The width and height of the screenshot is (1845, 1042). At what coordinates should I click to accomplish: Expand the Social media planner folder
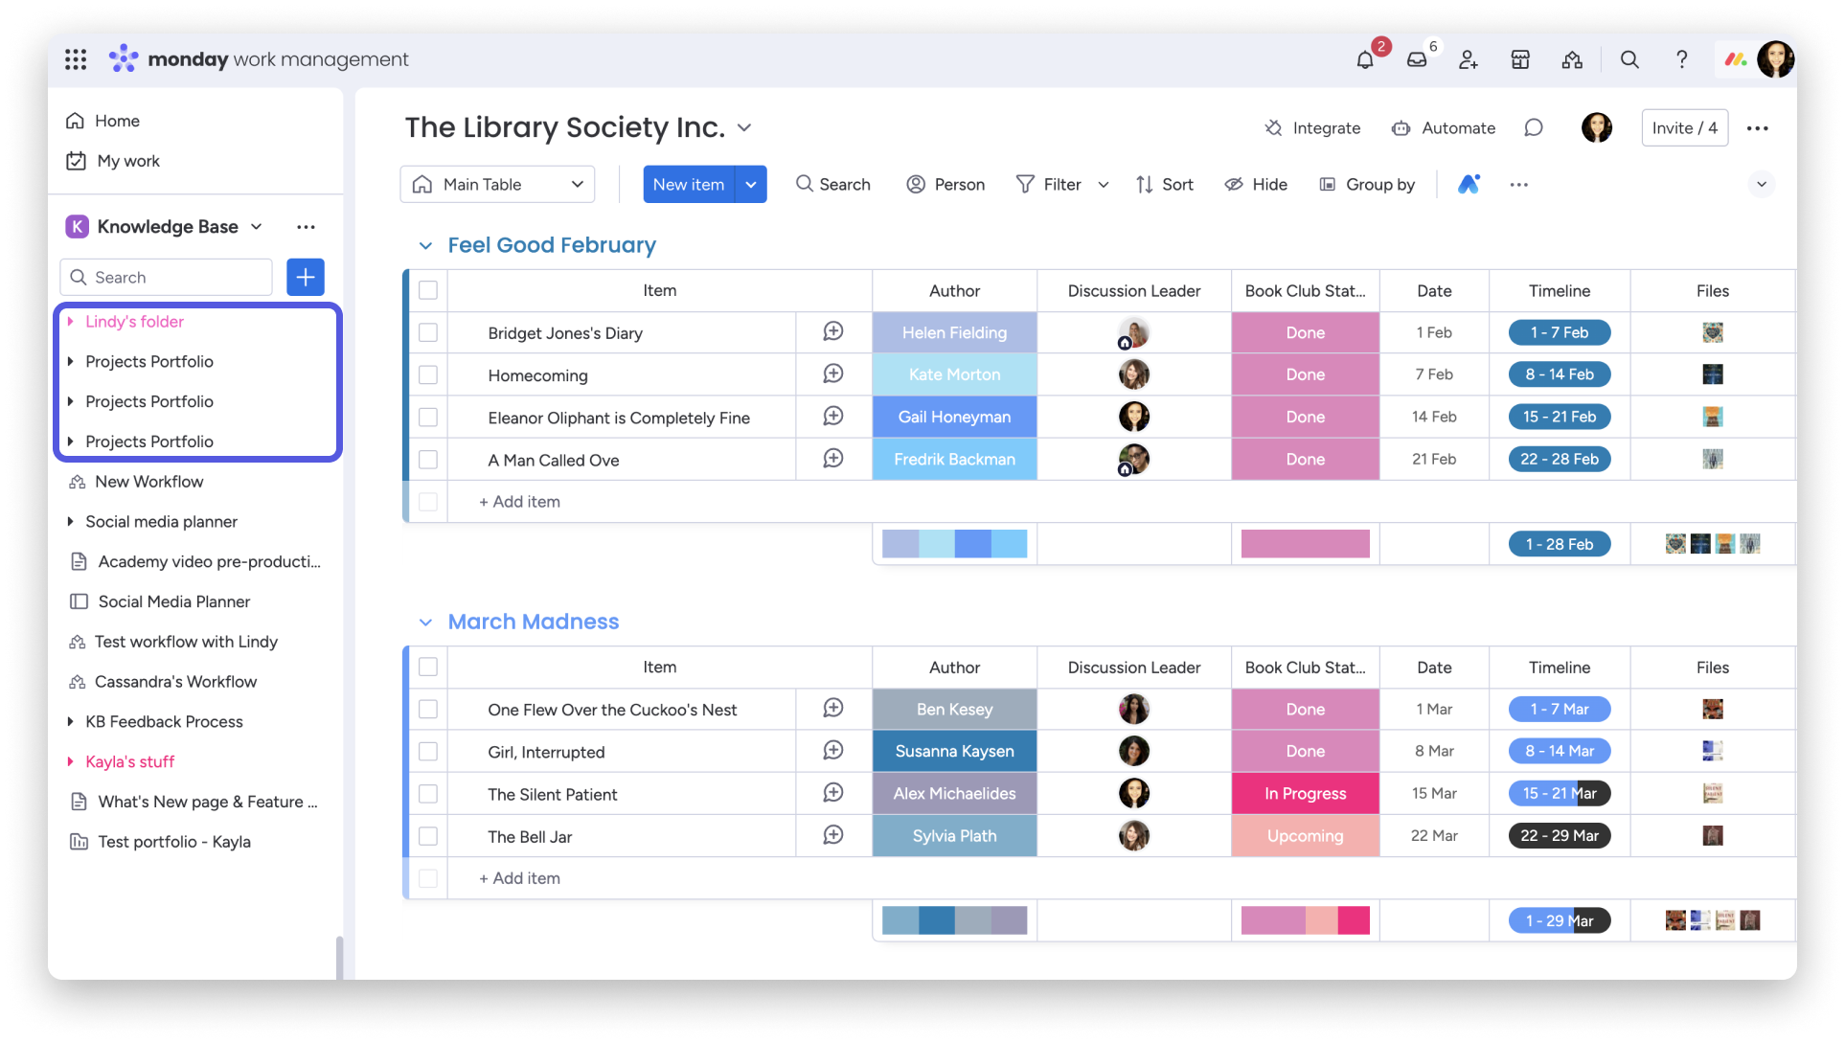click(x=71, y=522)
